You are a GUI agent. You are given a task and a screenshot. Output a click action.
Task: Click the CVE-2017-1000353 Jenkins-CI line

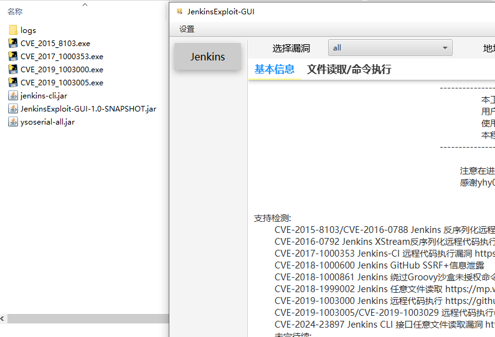coord(385,254)
